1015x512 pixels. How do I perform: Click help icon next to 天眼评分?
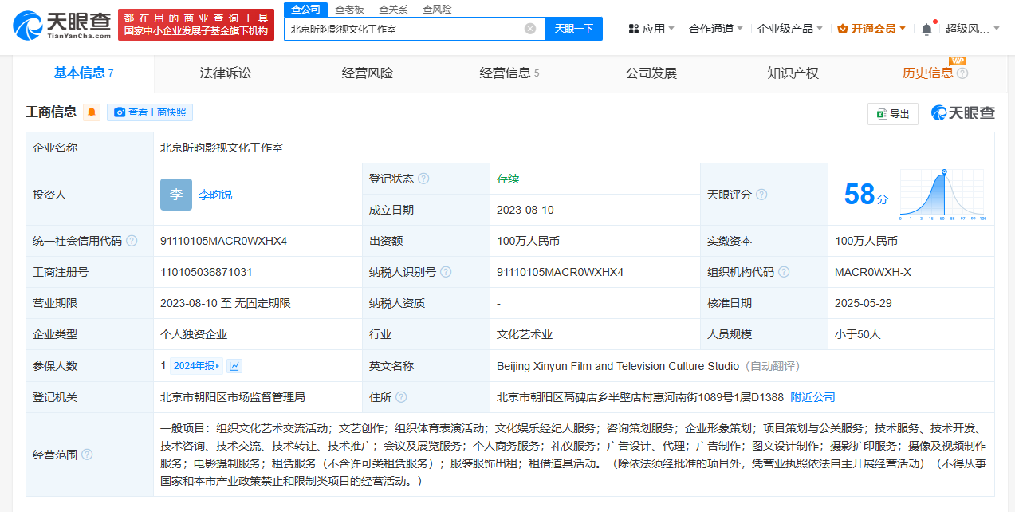[x=761, y=195]
